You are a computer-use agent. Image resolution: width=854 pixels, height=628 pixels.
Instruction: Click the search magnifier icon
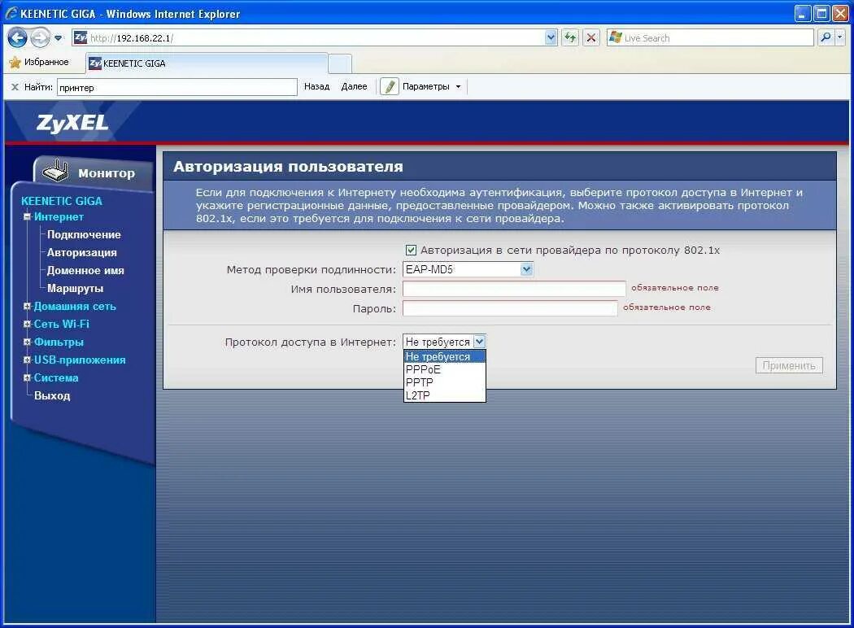tap(826, 37)
